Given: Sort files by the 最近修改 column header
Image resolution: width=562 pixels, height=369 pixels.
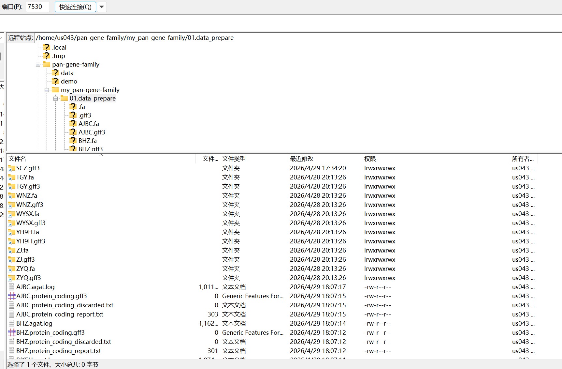Looking at the screenshot, I should coord(301,159).
